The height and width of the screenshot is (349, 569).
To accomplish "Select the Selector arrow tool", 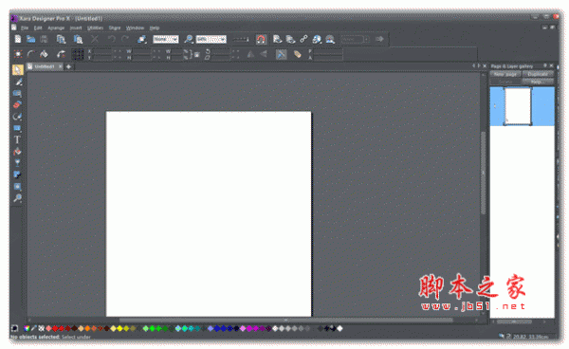I will coord(17,69).
